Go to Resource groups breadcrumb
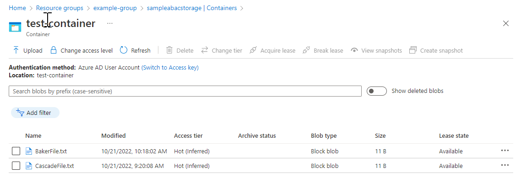The image size is (521, 189). point(60,8)
